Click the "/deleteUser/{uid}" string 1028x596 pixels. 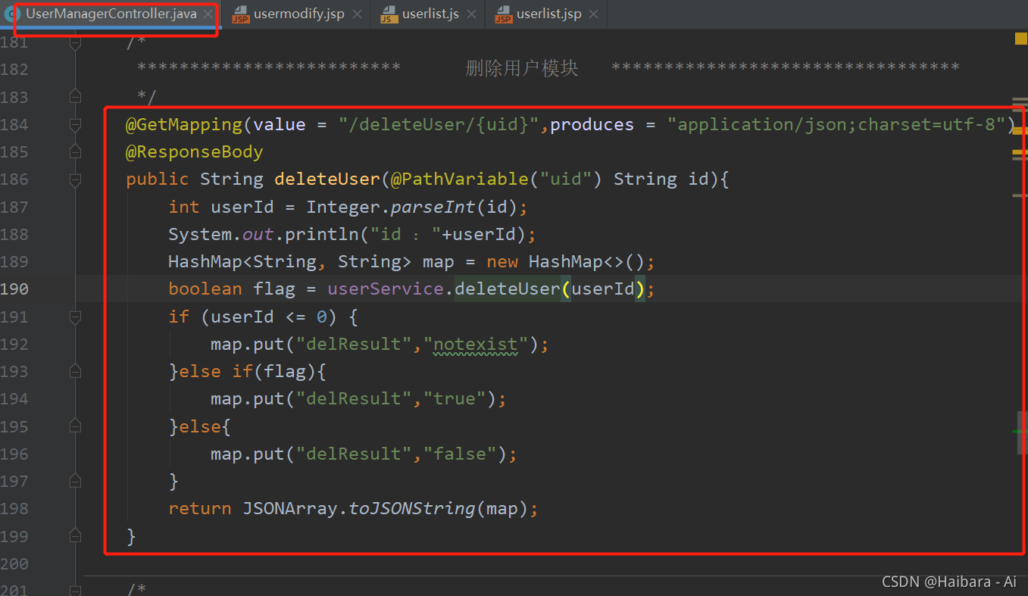[438, 124]
